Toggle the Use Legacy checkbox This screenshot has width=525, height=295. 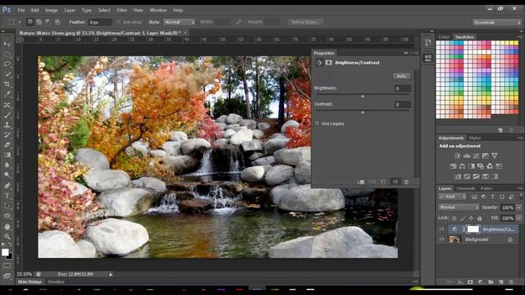point(317,124)
